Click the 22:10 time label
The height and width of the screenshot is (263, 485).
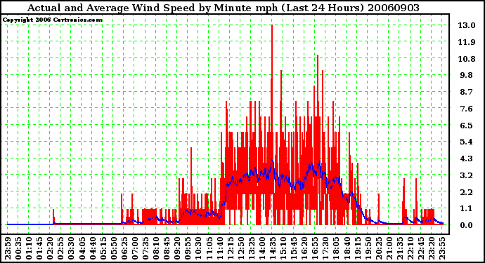point(410,248)
